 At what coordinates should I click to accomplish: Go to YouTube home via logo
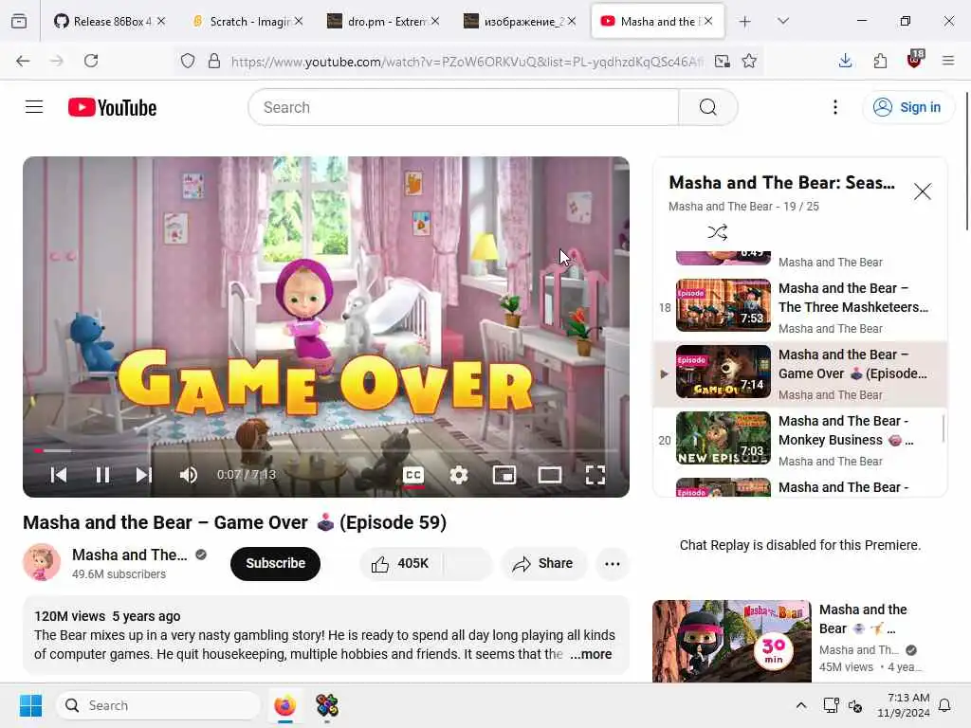(112, 107)
